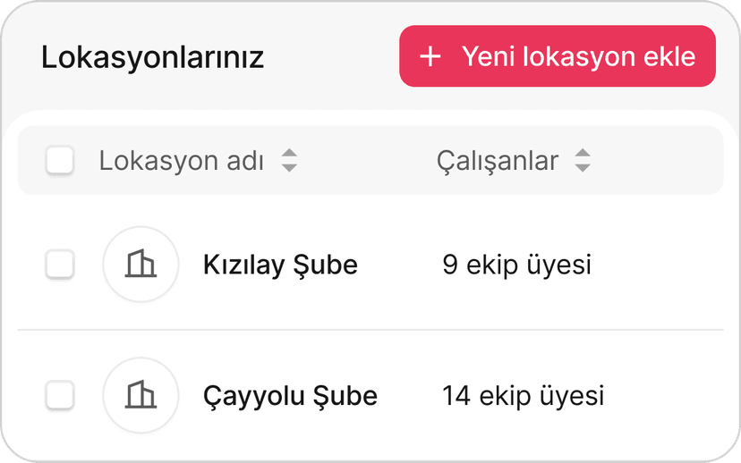Click the plus icon in the add button
Image resolution: width=741 pixels, height=463 pixels.
pyautogui.click(x=430, y=56)
